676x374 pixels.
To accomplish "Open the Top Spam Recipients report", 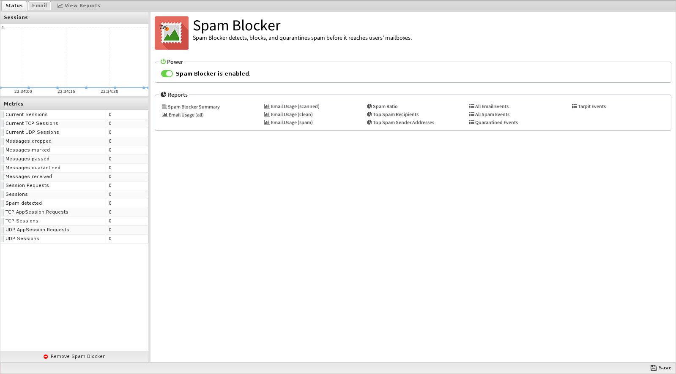I will coord(393,114).
